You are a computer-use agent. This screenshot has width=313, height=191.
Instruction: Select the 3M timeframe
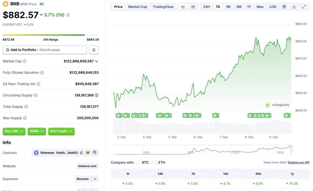[x=239, y=7]
